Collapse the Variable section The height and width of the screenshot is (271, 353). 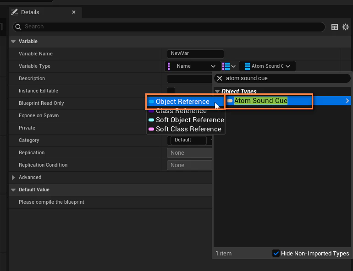(x=13, y=42)
